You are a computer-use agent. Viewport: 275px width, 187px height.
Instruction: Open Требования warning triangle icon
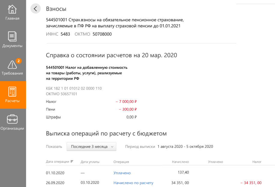point(12,65)
